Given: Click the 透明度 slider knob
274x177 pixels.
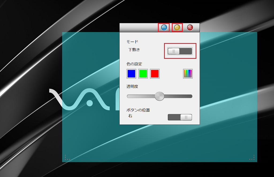Looking at the screenshot, I should click(x=159, y=96).
